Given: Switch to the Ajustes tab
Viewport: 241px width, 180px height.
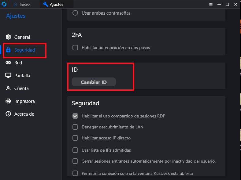Looking at the screenshot, I should (x=53, y=4).
